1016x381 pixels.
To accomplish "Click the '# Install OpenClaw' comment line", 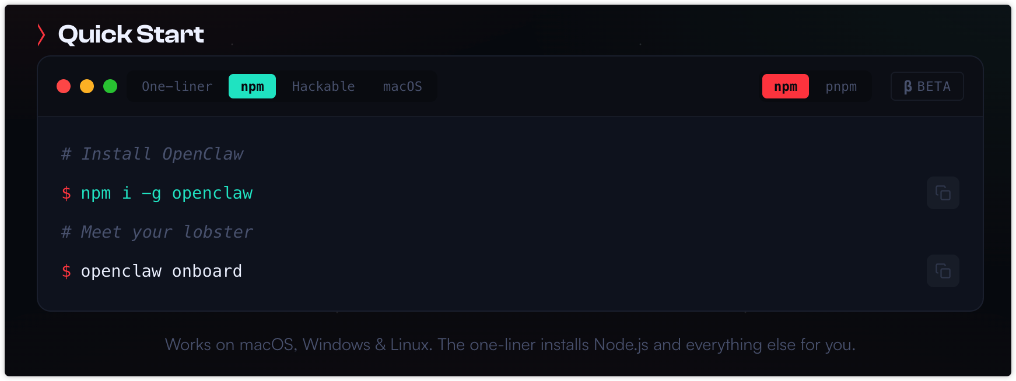I will [152, 154].
